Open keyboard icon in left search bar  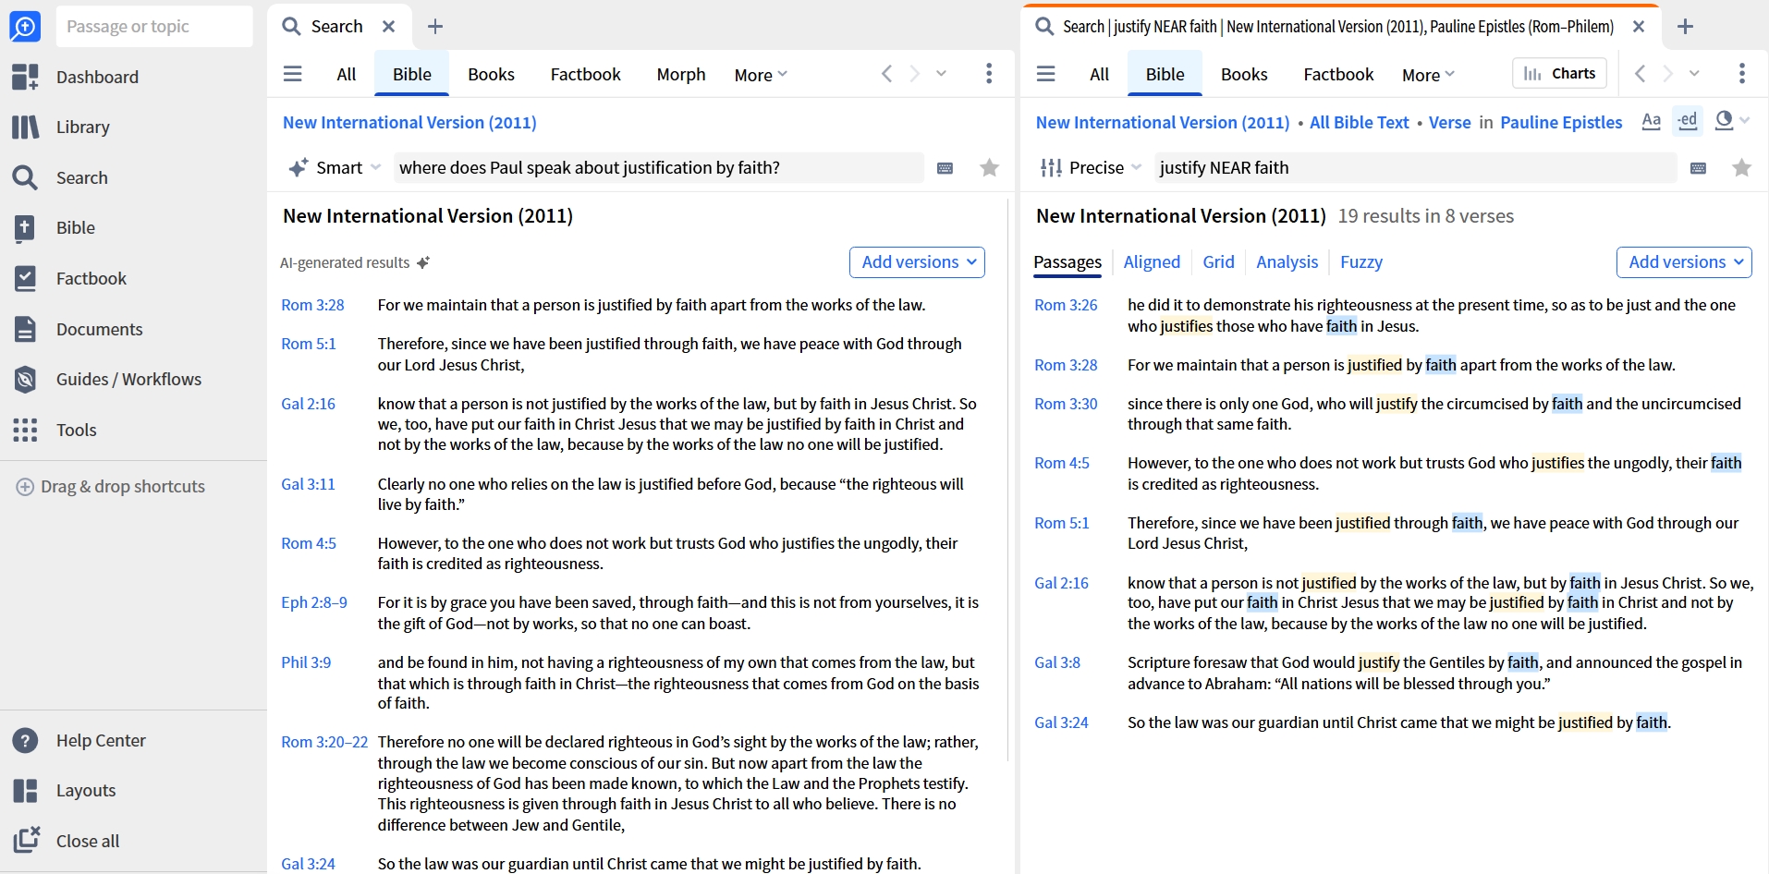[945, 168]
